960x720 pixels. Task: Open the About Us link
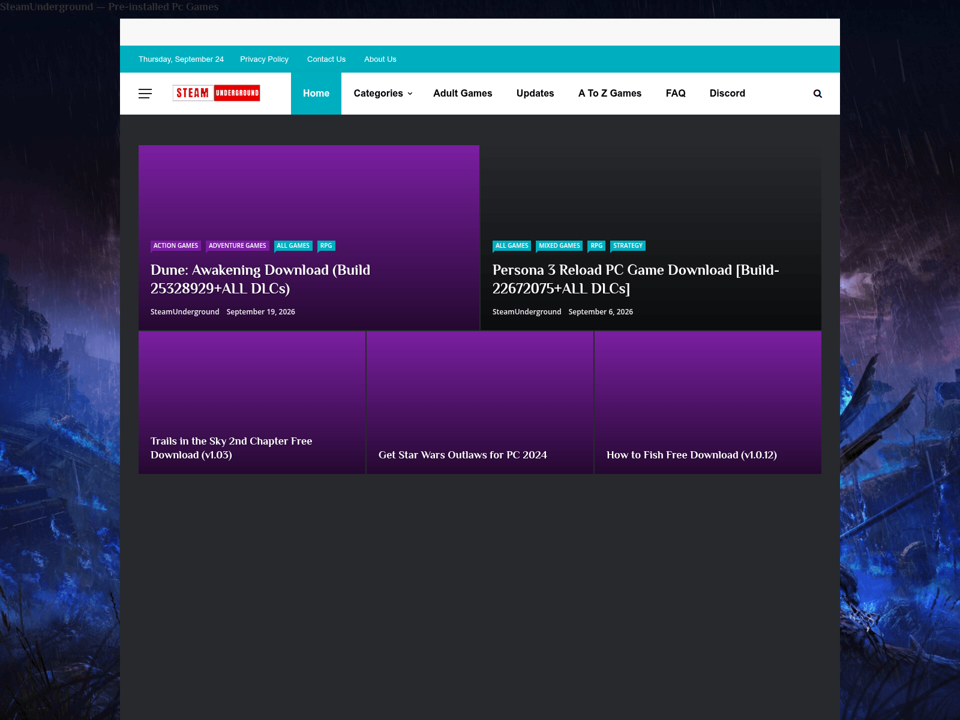[x=380, y=59]
